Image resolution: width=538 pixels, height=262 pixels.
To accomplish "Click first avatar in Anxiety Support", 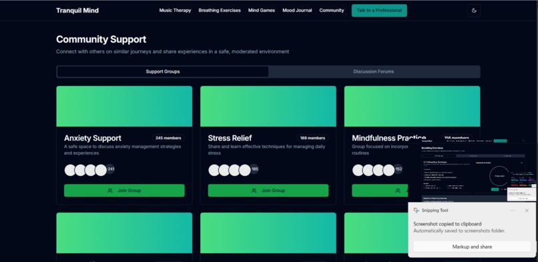I will (70, 170).
